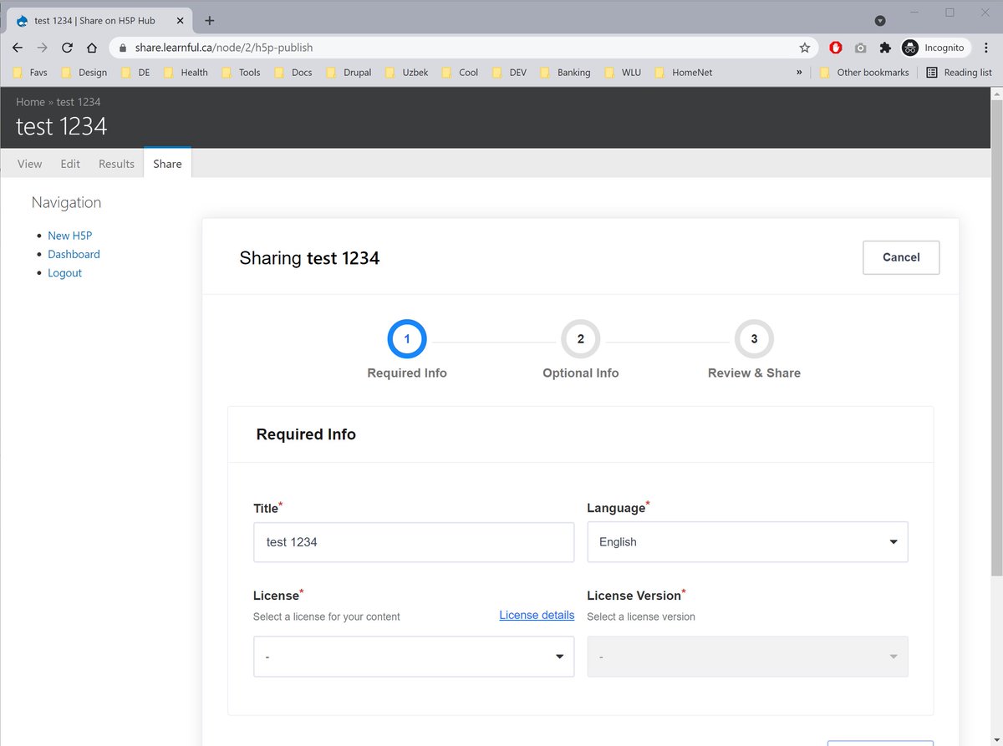Jump to step 2 Optional Info circle
This screenshot has height=746, width=1003.
coord(581,339)
